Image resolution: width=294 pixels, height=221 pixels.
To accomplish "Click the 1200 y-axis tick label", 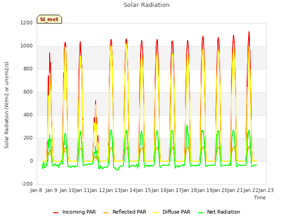I will click(27, 23).
